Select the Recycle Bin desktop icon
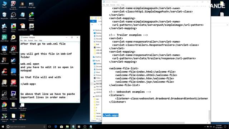229x129 pixels. coord(4,16)
